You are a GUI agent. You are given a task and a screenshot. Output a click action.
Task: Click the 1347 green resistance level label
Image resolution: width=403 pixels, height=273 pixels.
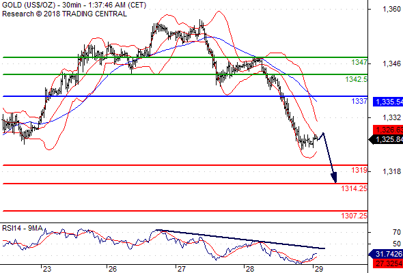(x=359, y=62)
